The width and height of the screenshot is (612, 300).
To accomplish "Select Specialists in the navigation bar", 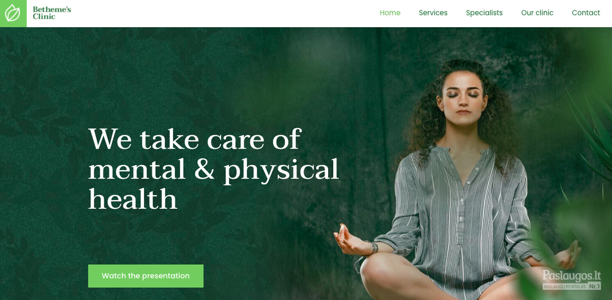I will 484,13.
